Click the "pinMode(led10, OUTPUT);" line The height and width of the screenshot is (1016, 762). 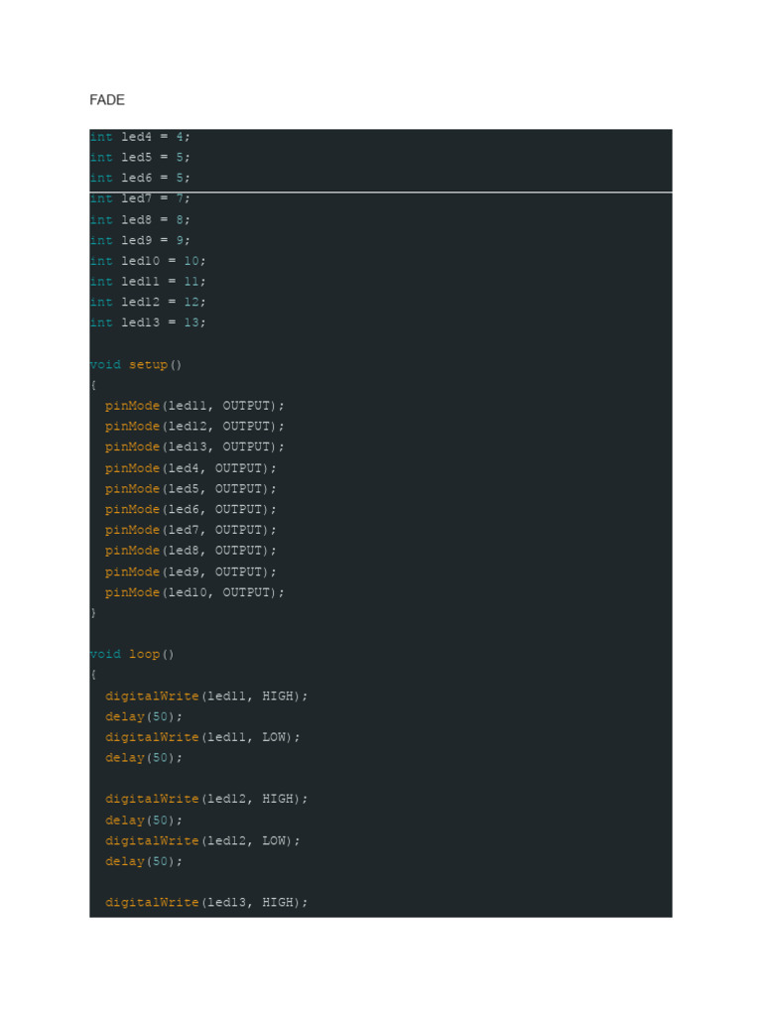[194, 592]
